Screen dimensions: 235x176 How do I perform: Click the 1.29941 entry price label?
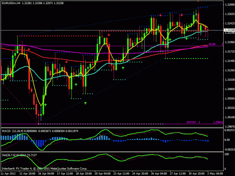(x=218, y=122)
